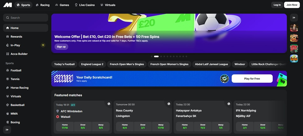This screenshot has height=136, width=303.
Task: Click the Join Now button
Action: pyautogui.click(x=292, y=5)
